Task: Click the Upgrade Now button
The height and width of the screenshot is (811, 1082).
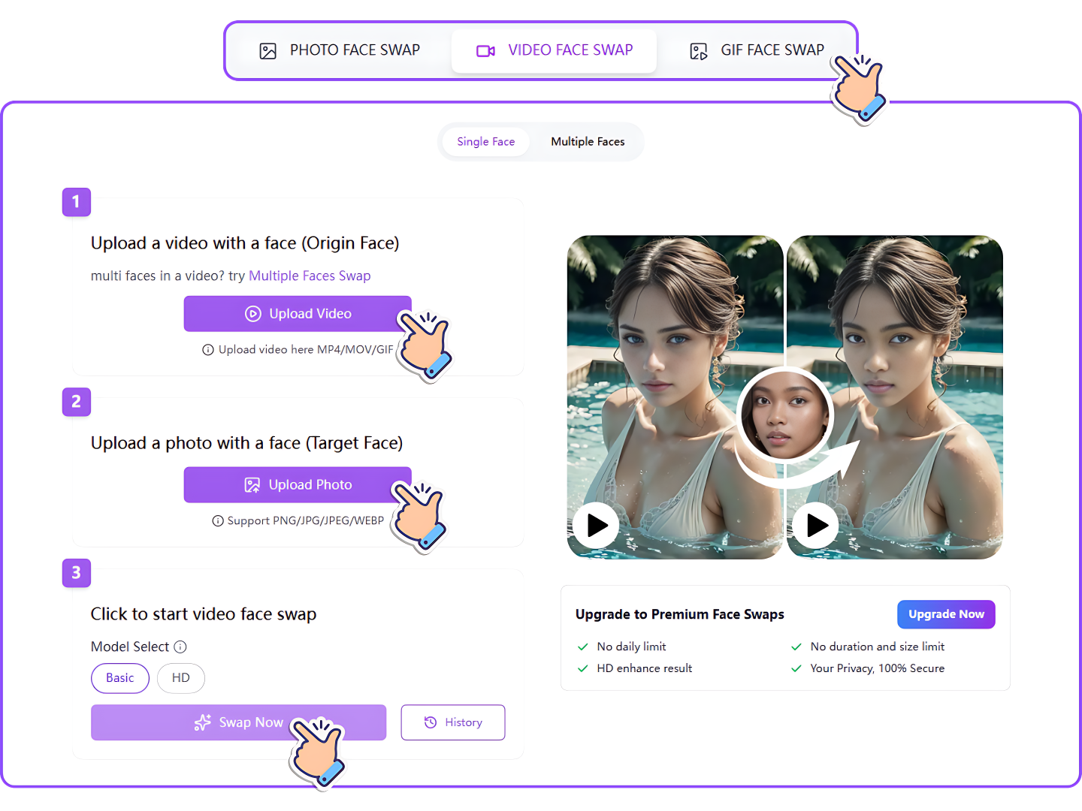Action: (x=946, y=614)
